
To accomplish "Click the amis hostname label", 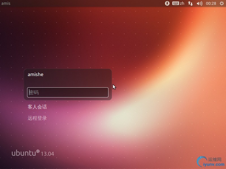I will click(x=6, y=3).
